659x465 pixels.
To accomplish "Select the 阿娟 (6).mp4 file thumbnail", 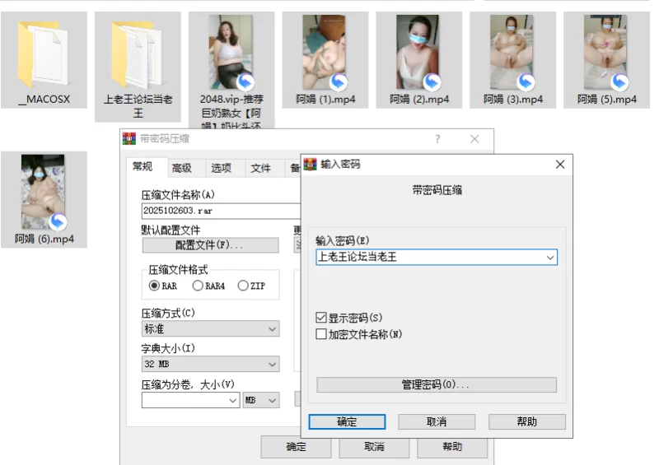I will coord(43,192).
